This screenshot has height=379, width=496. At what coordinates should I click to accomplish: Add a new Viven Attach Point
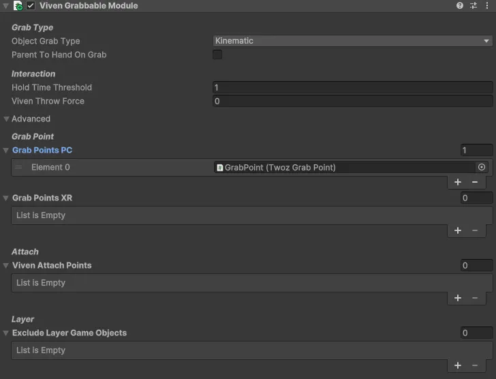coord(458,298)
